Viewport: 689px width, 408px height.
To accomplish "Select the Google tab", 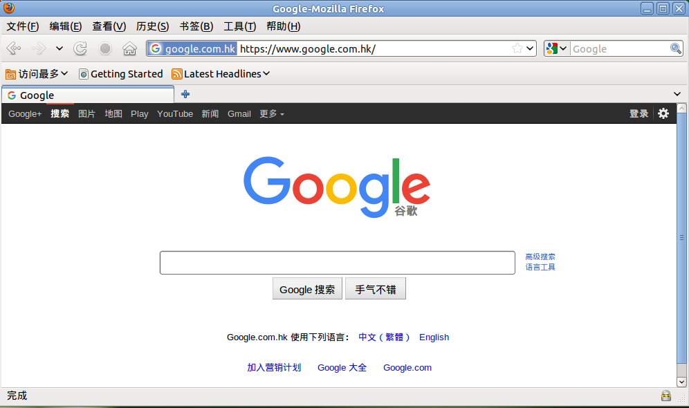I will (88, 95).
